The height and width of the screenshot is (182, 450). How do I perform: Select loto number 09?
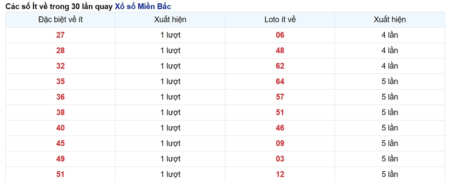280,144
